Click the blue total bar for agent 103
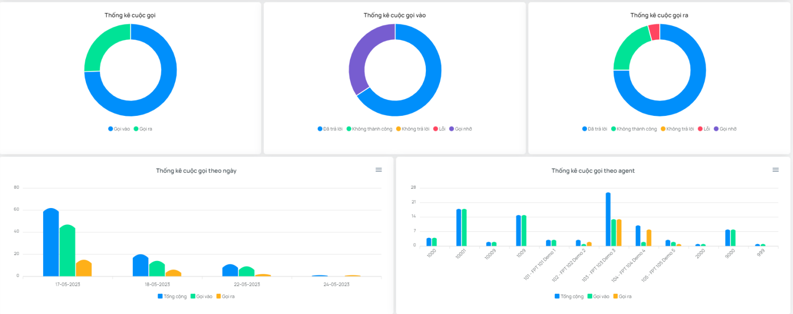This screenshot has width=793, height=314. point(608,219)
